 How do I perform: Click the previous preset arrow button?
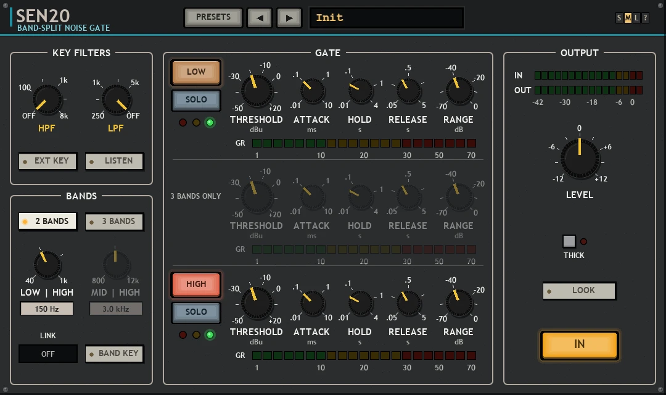click(x=260, y=18)
